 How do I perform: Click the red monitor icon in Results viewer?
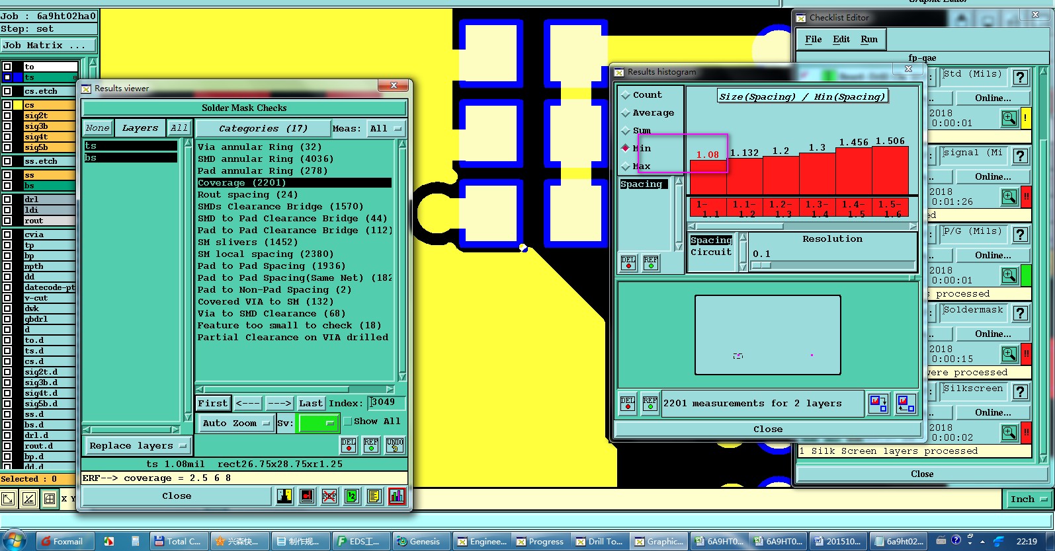[x=307, y=496]
